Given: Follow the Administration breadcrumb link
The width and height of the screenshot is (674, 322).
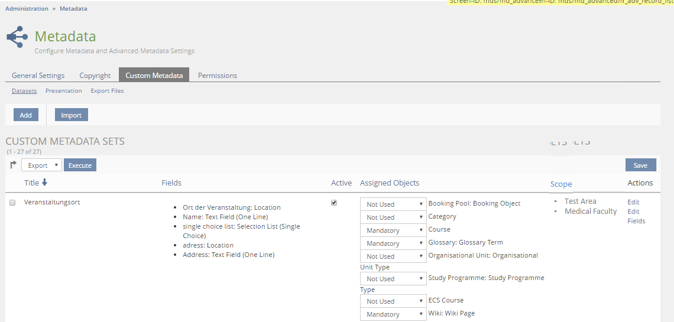Looking at the screenshot, I should [27, 9].
